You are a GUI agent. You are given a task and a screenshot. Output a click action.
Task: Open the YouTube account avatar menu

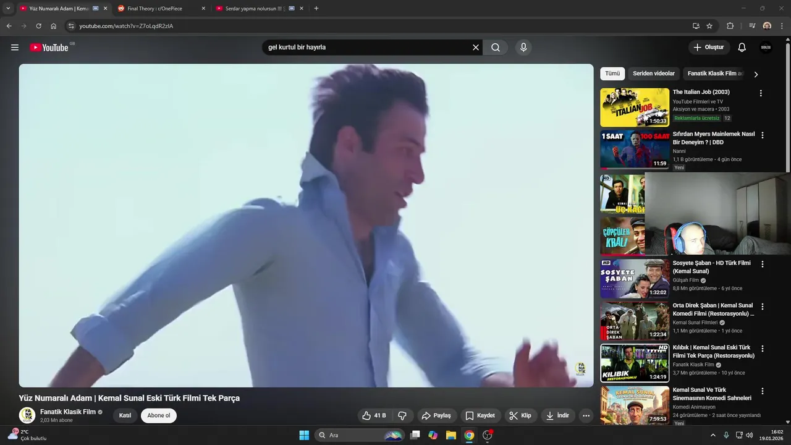tap(766, 48)
